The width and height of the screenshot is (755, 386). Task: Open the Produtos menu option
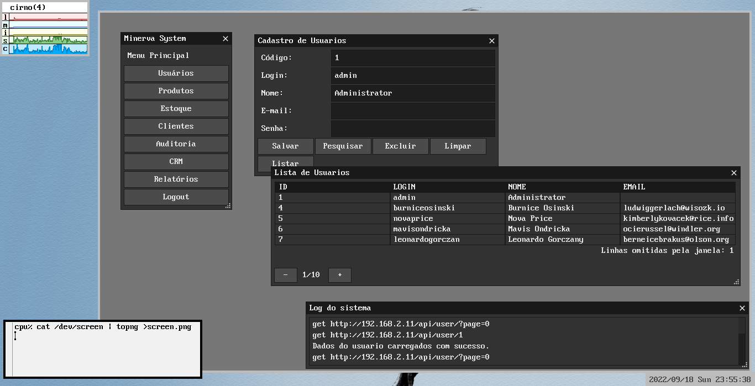click(x=176, y=91)
